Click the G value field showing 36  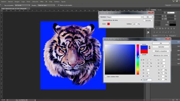[148, 73]
